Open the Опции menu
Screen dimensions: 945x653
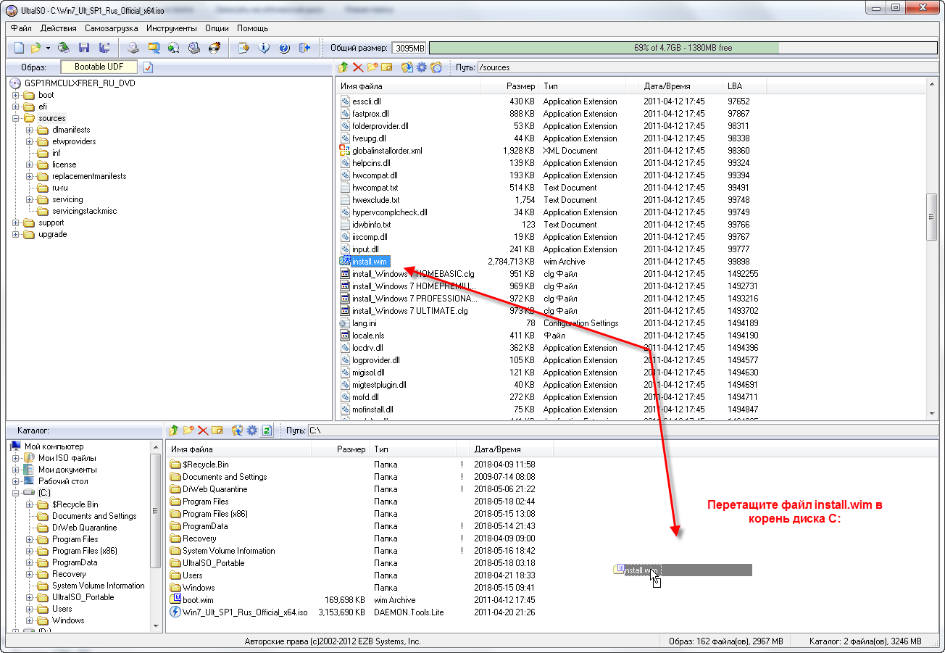click(x=217, y=28)
